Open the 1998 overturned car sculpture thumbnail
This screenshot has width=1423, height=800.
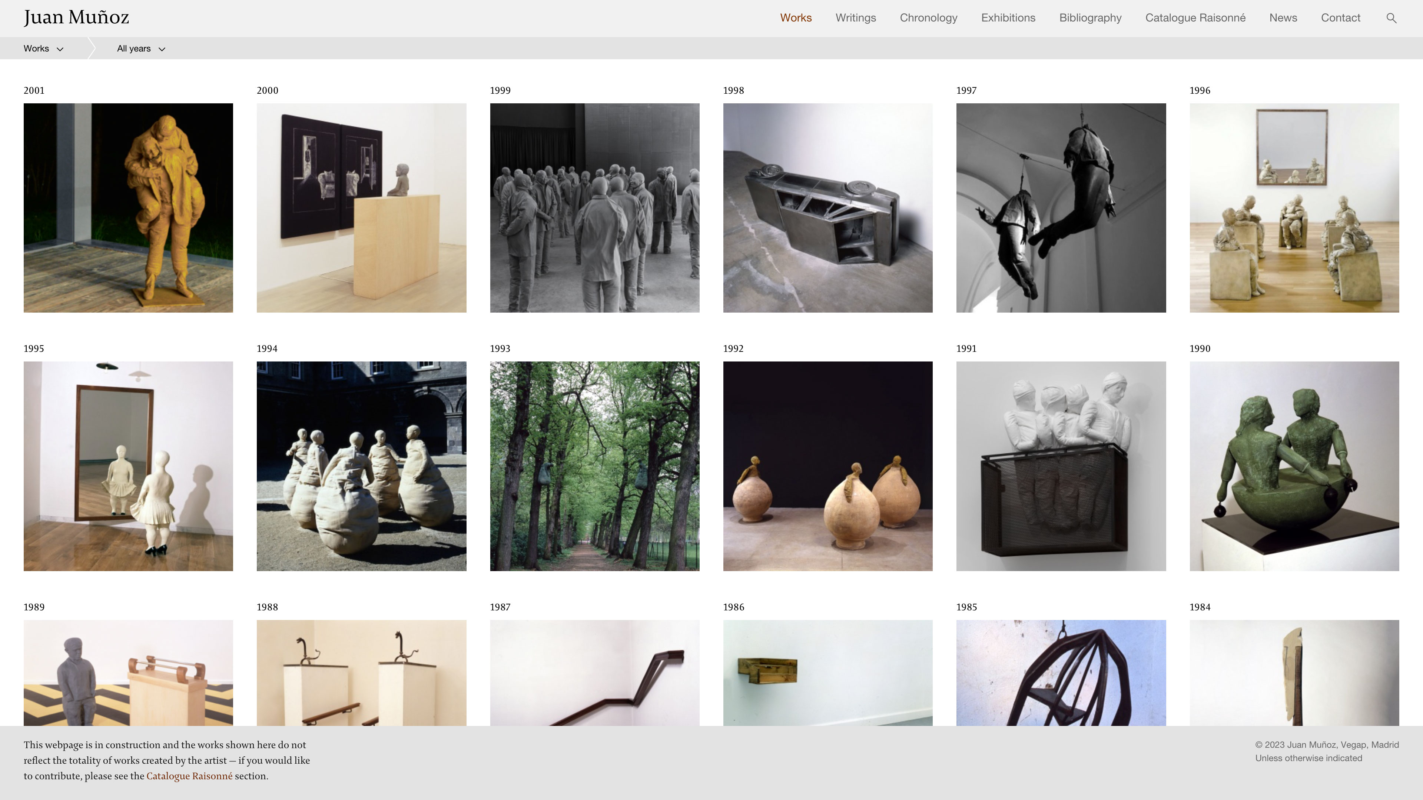pyautogui.click(x=827, y=207)
